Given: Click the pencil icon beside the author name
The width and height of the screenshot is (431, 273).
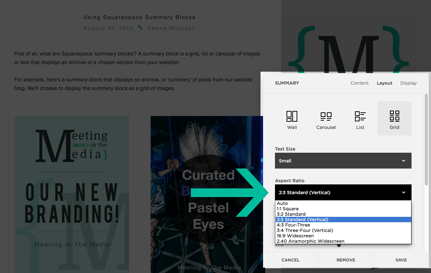Looking at the screenshot, I should tap(140, 27).
